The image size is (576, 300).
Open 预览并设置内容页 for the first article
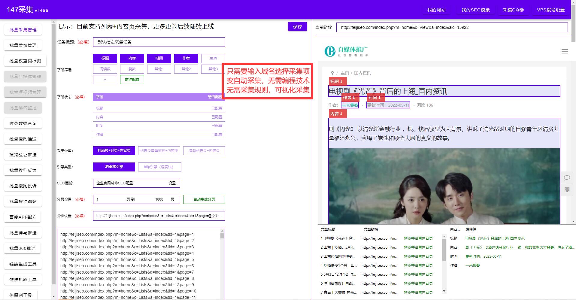point(418,238)
